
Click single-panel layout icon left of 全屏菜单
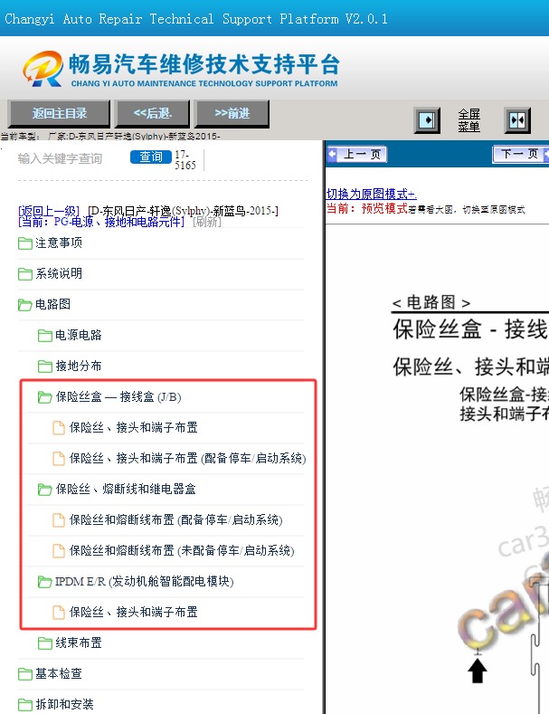click(427, 120)
